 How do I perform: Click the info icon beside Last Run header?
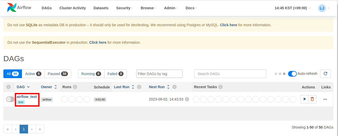coord(139,87)
